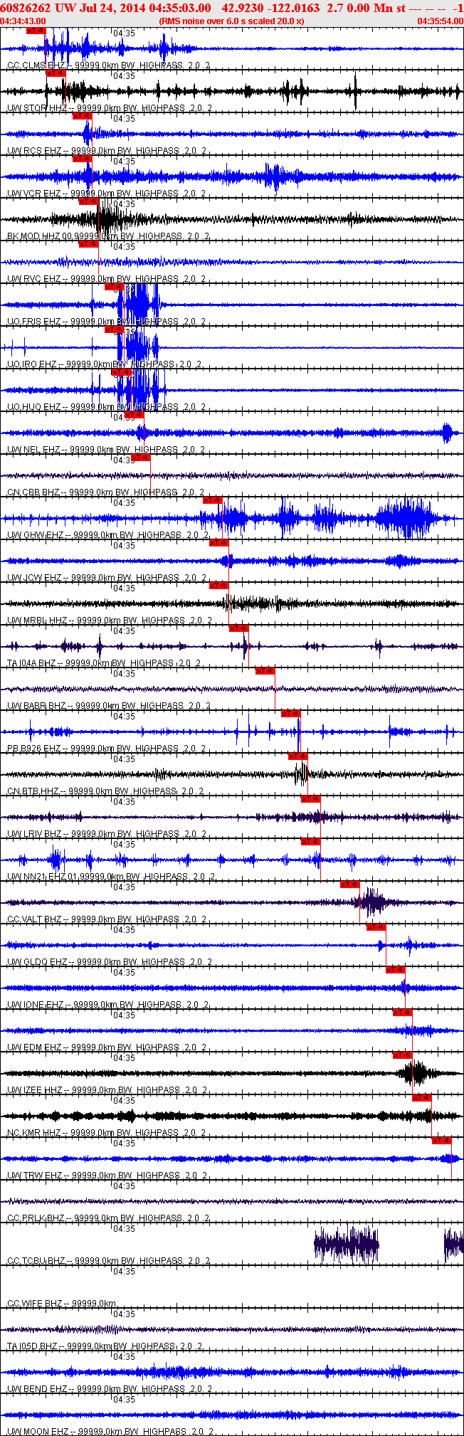Click the red pick marker on BK MOD trace
The height and width of the screenshot is (1436, 464).
[x=88, y=201]
